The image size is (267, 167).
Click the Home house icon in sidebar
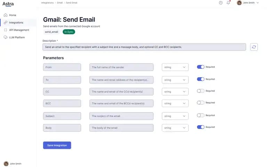6,15
